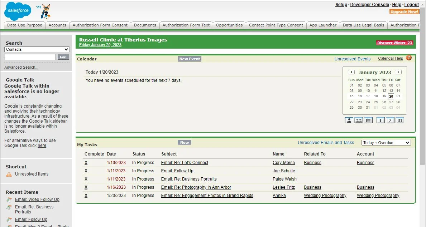Open Email: Re: Engagement Photos in Grand Rapids
Image resolution: width=426 pixels, height=227 pixels.
(x=207, y=195)
